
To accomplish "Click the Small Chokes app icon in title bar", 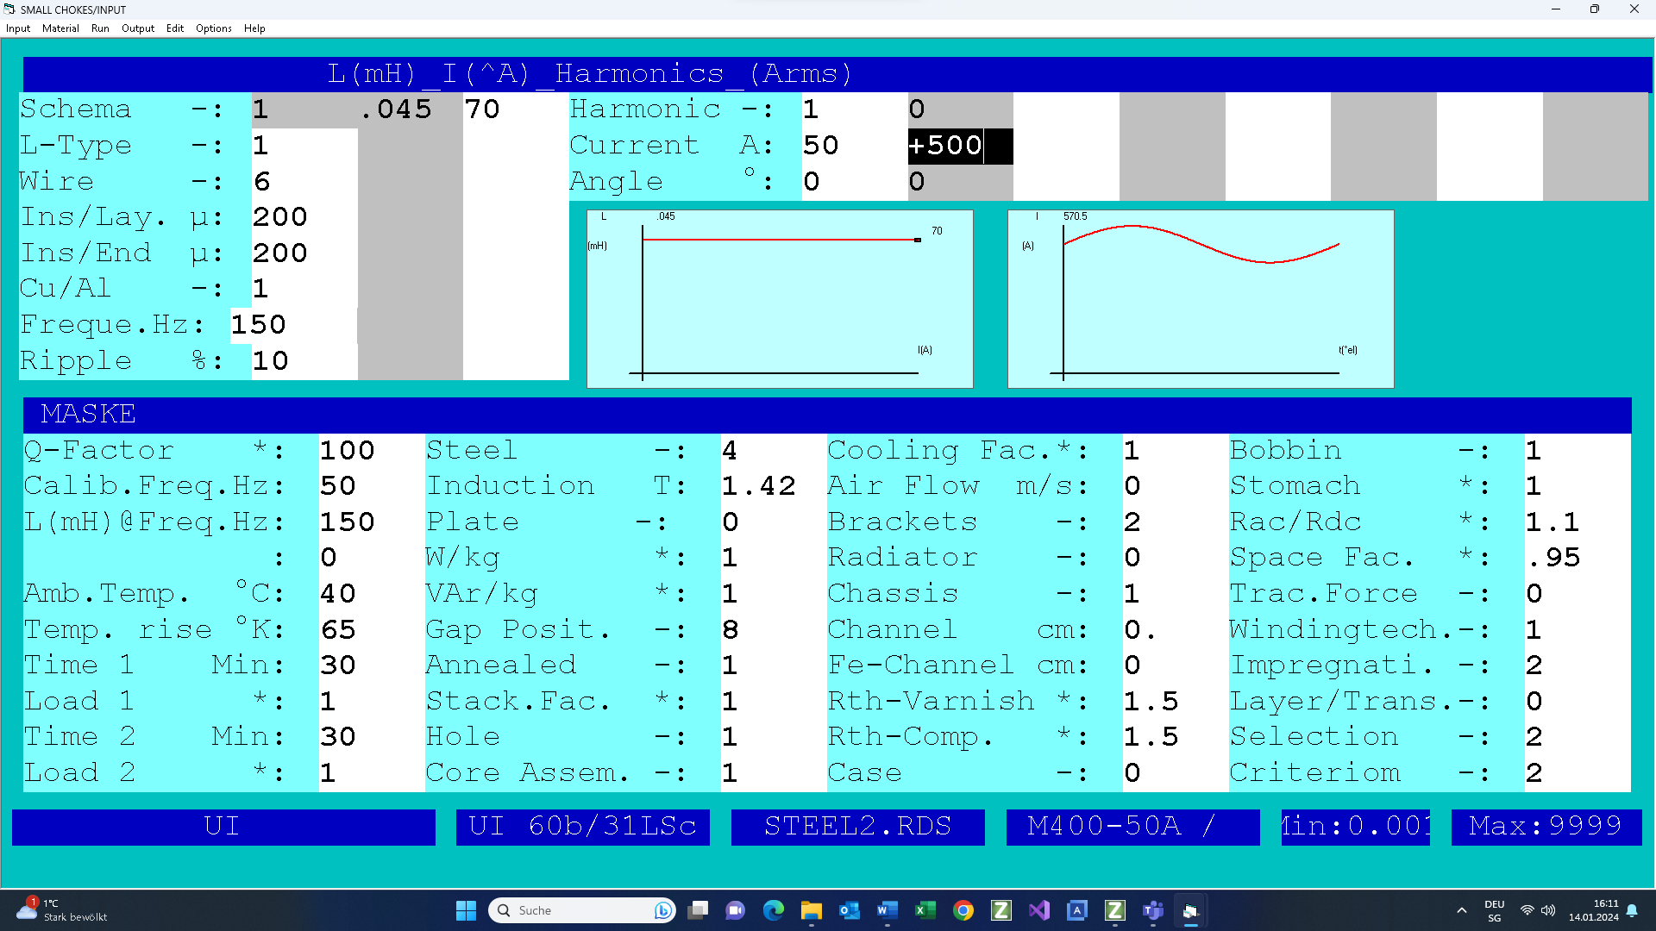I will (9, 9).
